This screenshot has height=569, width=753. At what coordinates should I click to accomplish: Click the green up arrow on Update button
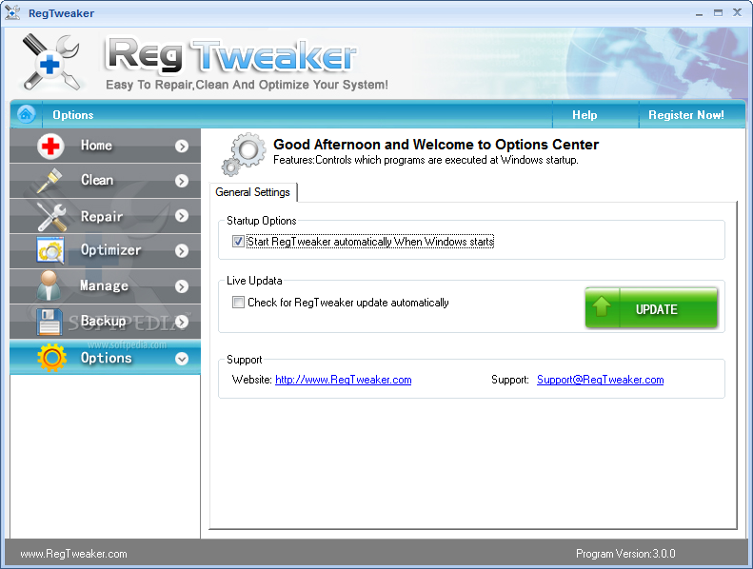(602, 306)
